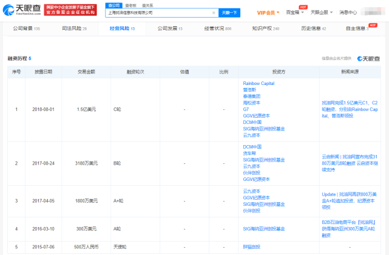Open GGV纪源资本 in the C轮 row
Image resolution: width=389 pixels, height=255 pixels.
click(256, 116)
